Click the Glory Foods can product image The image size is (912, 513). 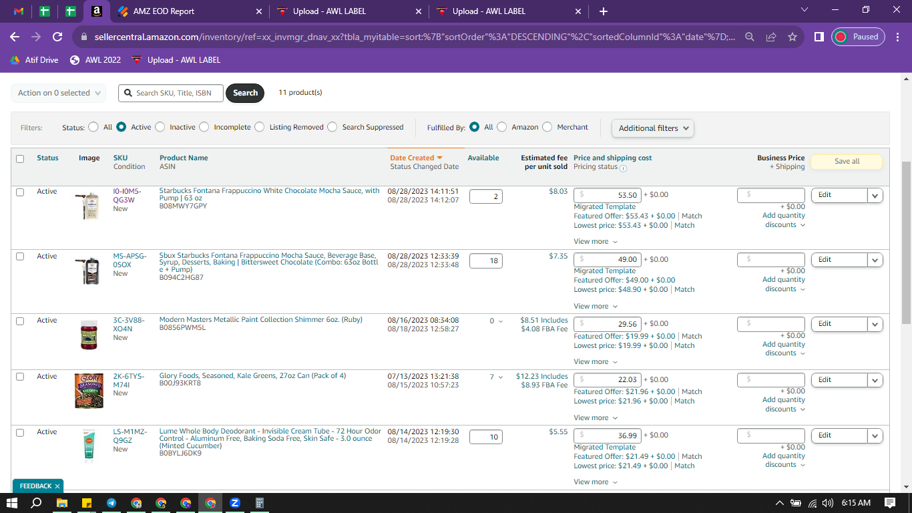coord(89,391)
